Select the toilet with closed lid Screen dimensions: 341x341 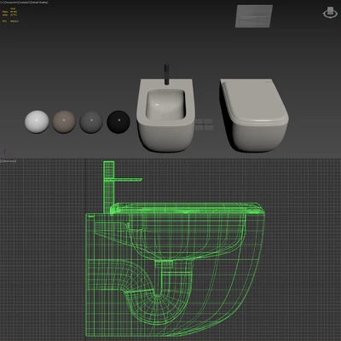pos(254,115)
